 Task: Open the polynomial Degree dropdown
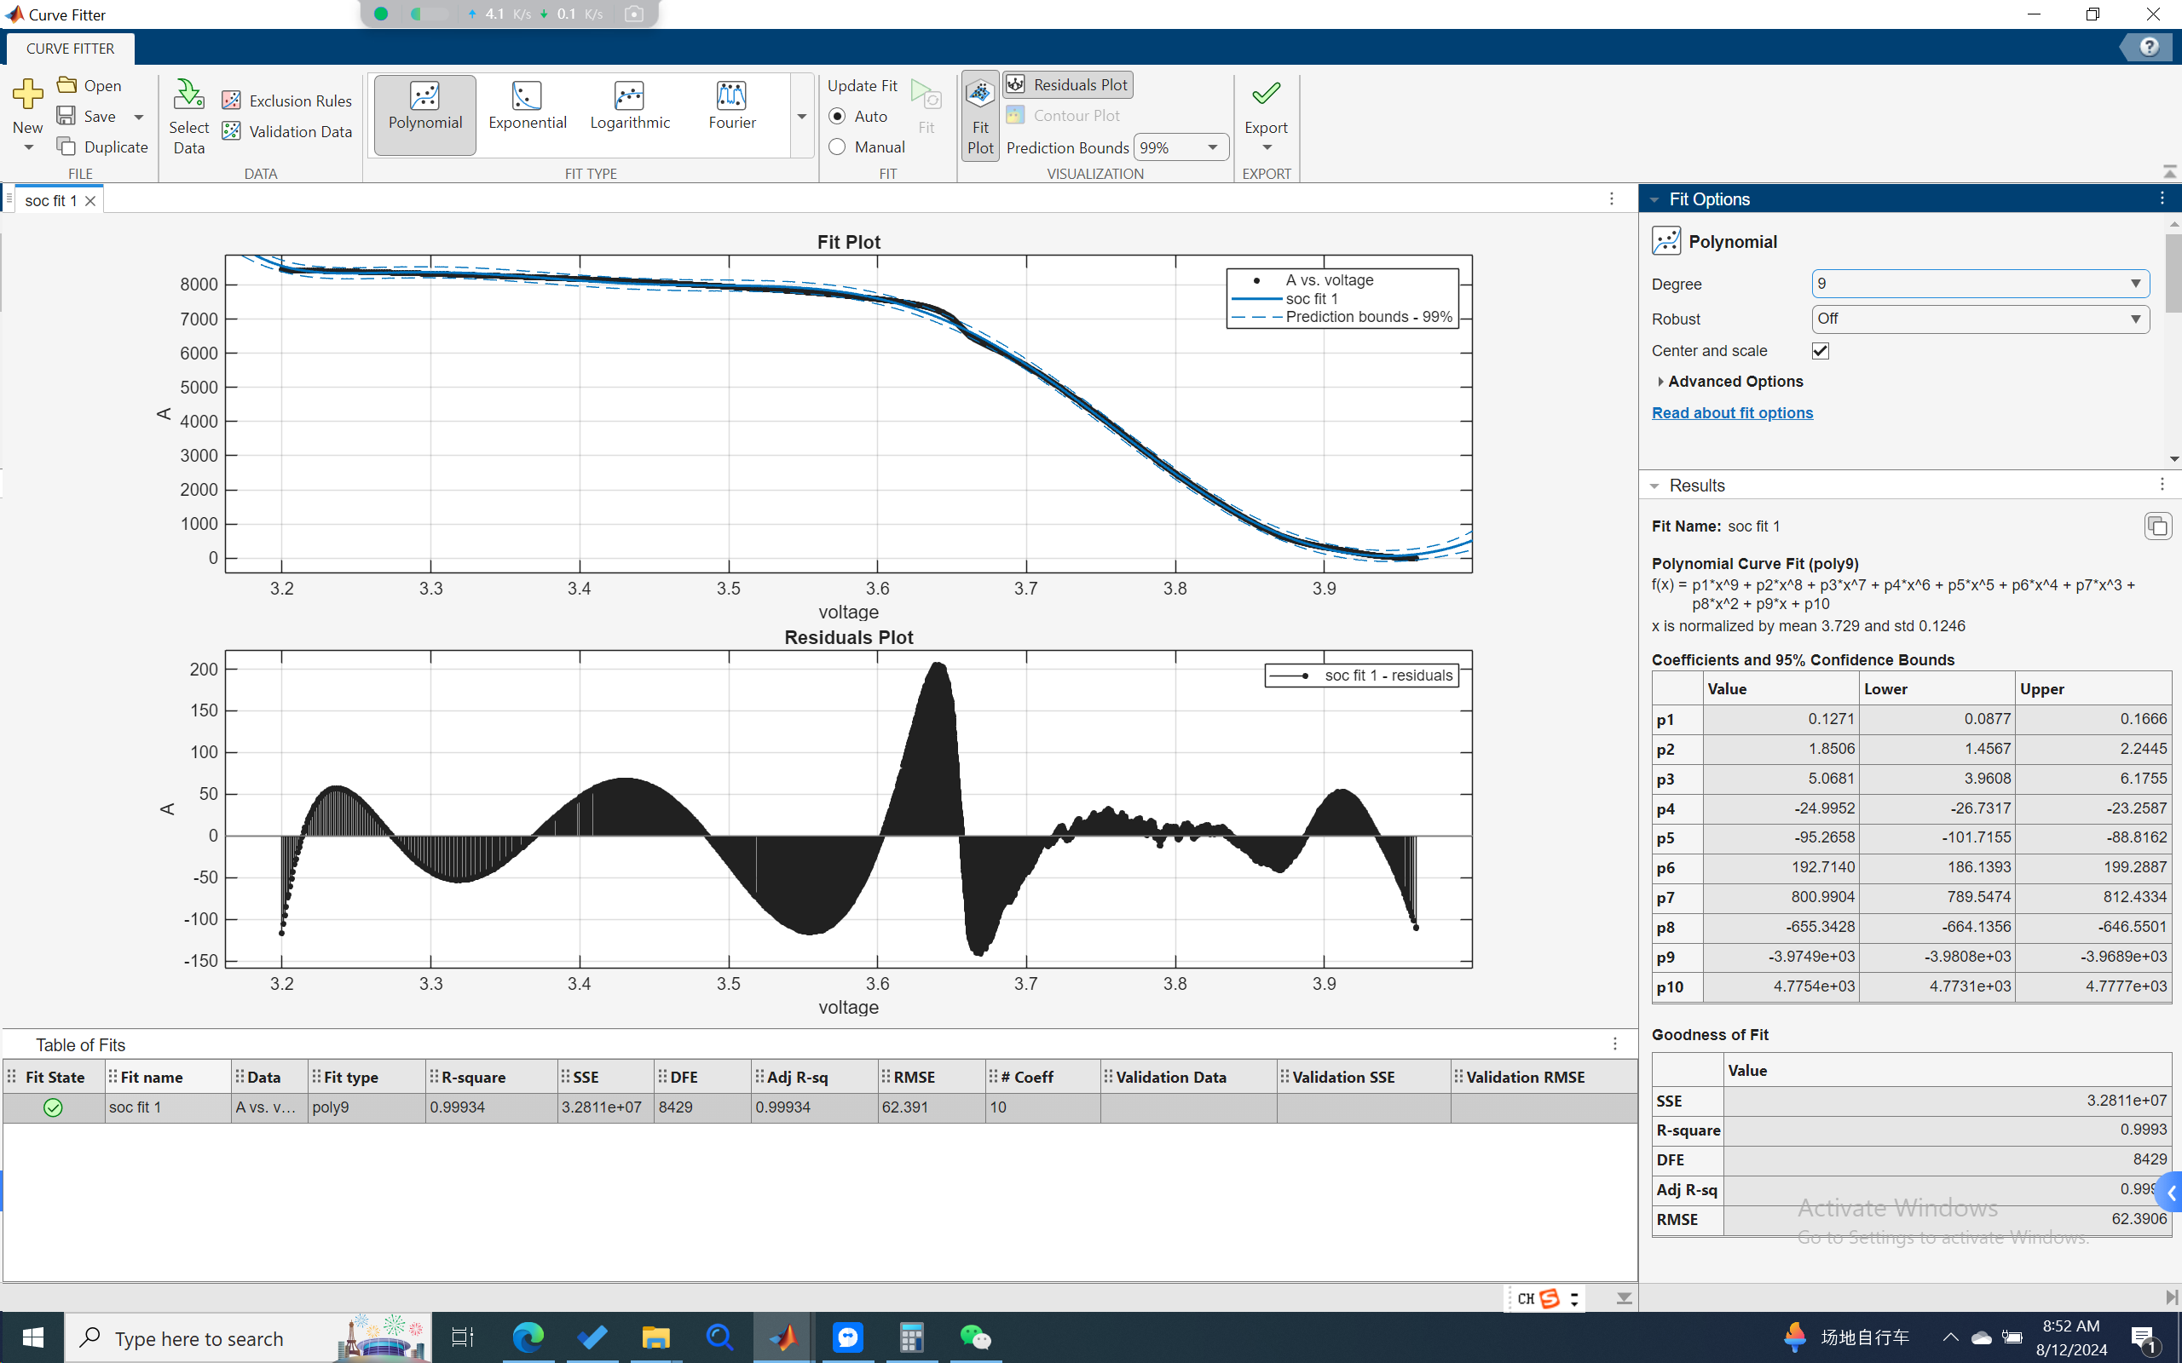1980,284
